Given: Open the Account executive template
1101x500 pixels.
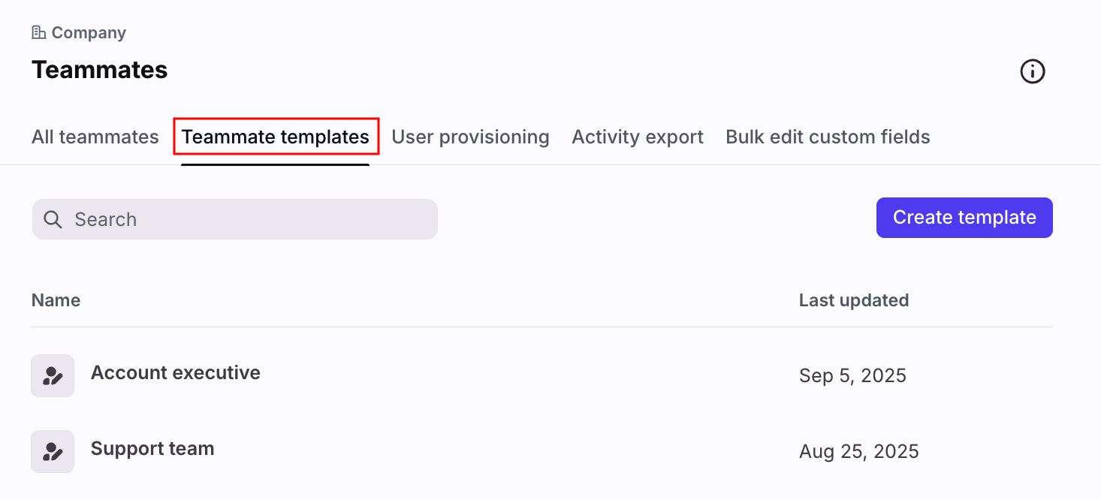Looking at the screenshot, I should coord(176,373).
